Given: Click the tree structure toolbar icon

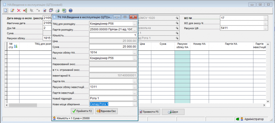Looking at the screenshot, I should 25,10.
